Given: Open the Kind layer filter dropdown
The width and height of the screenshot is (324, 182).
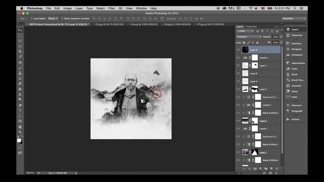Looking at the screenshot, I should click(x=245, y=31).
